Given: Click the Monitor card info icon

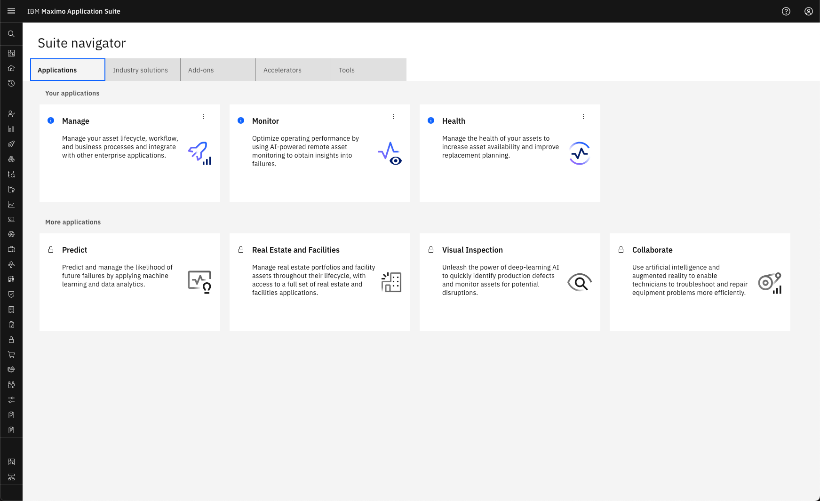Looking at the screenshot, I should click(x=241, y=120).
